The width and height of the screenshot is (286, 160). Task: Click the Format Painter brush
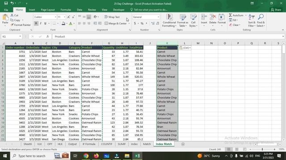[12, 25]
